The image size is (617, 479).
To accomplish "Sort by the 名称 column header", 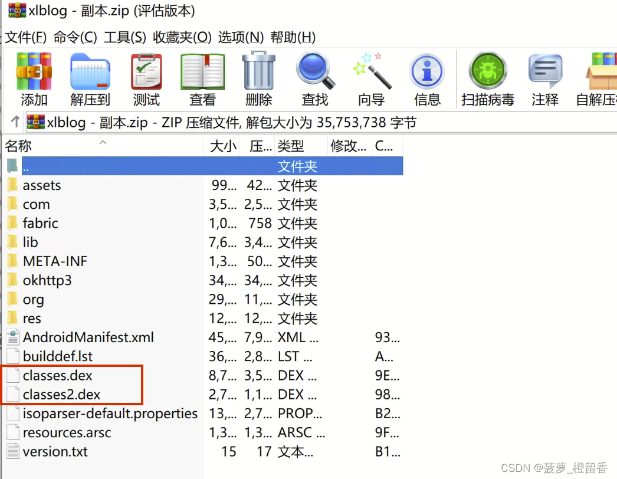I will click(x=103, y=146).
